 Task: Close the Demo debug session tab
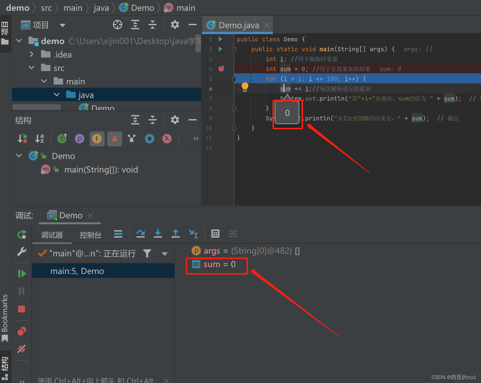coord(90,216)
